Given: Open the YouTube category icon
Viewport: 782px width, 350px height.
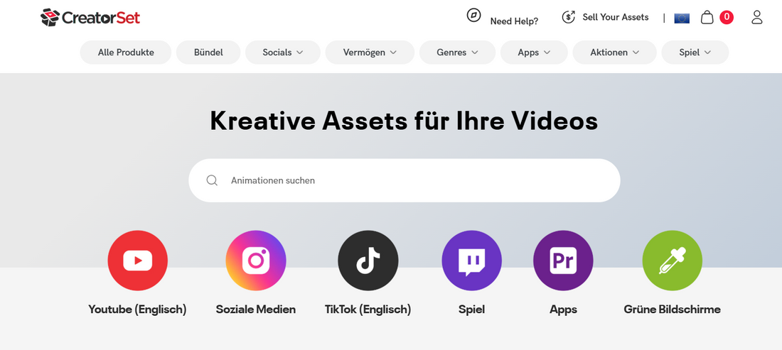Looking at the screenshot, I should 137,261.
